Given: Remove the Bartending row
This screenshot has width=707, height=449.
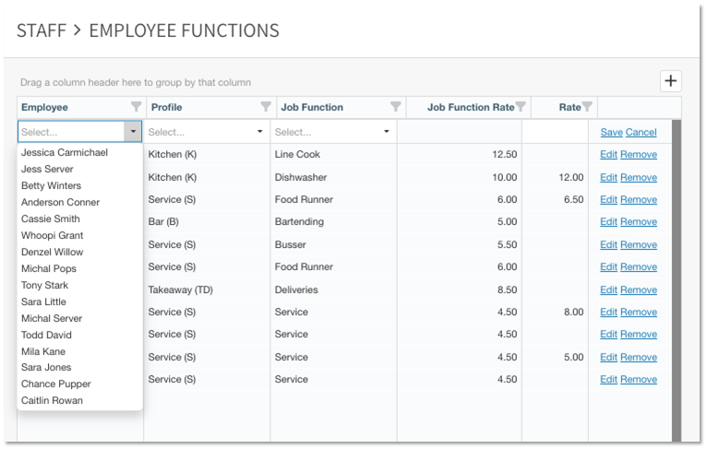Looking at the screenshot, I should (x=639, y=222).
